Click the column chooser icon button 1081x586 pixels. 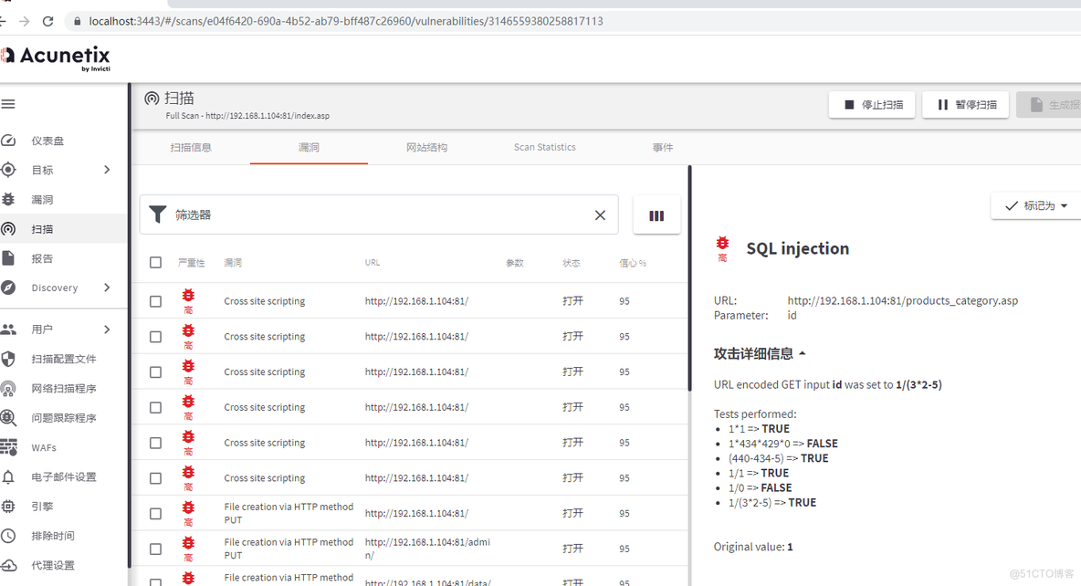[x=656, y=215]
